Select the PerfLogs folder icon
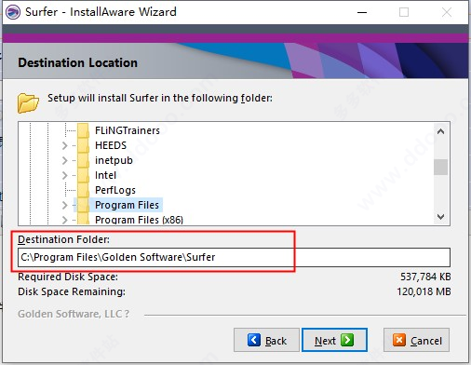This screenshot has width=471, height=365. pos(83,190)
